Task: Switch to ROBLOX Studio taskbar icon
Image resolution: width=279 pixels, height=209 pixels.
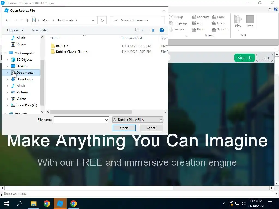Action: [x=60, y=204]
